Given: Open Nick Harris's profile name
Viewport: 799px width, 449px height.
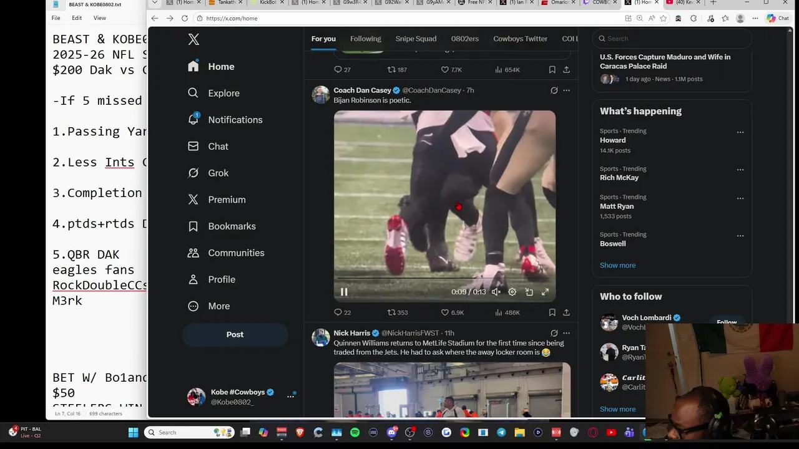Looking at the screenshot, I should 351,333.
